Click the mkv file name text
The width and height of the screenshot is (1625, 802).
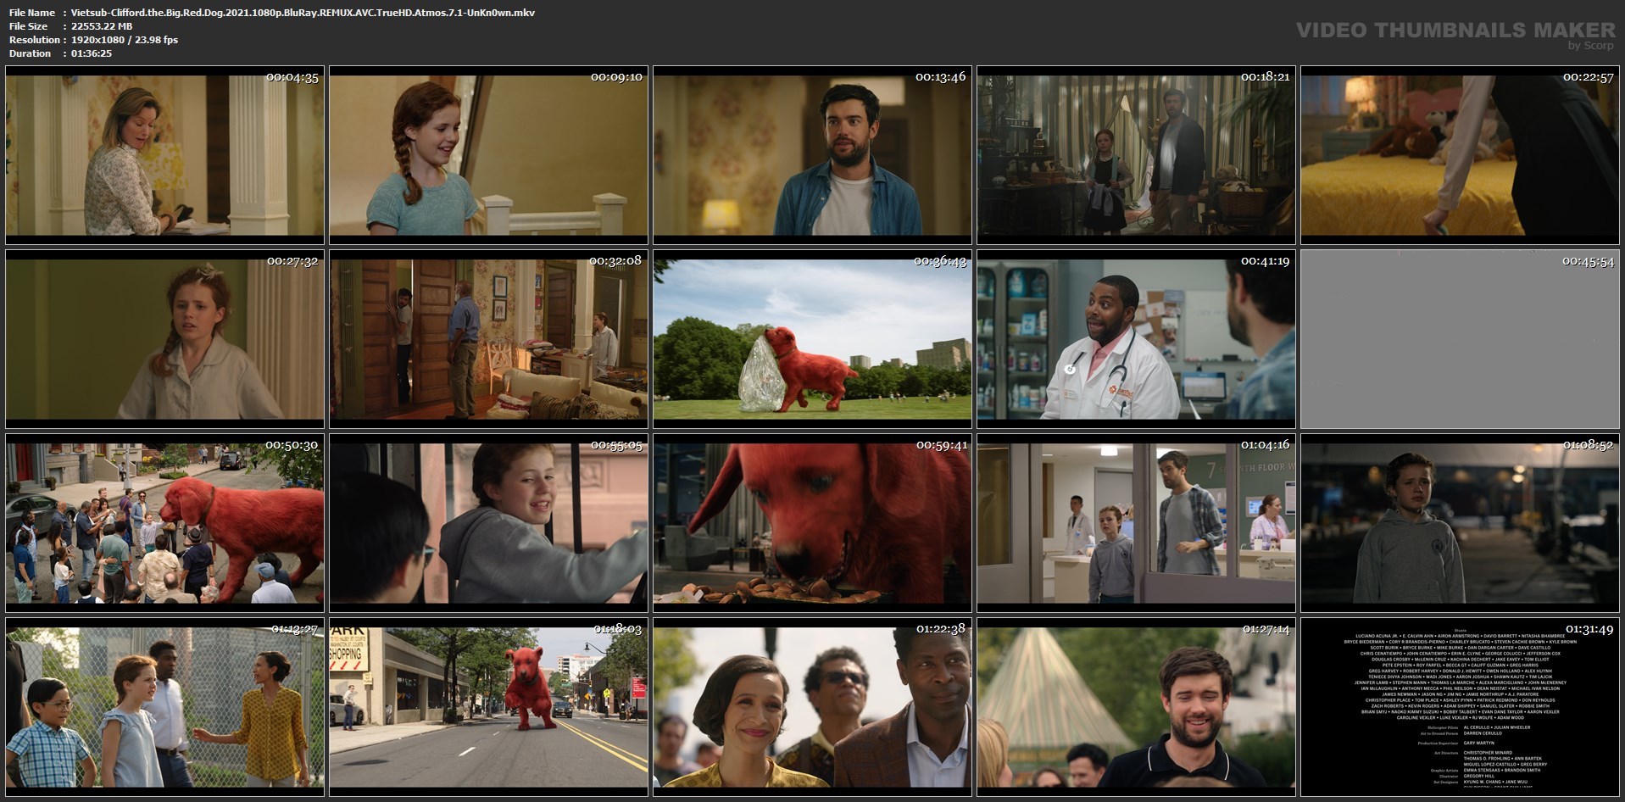(303, 13)
